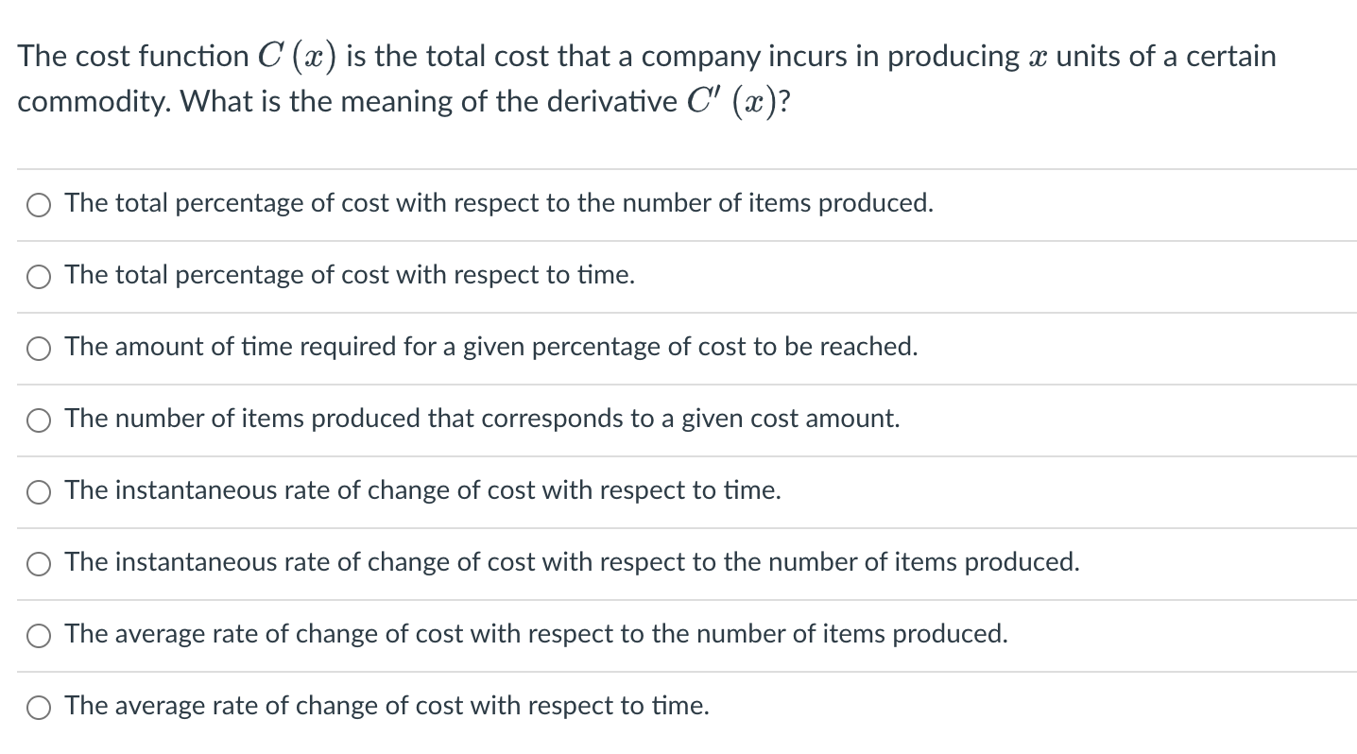
Task: Choose the answer about time required for given percentage
Action: point(38,348)
